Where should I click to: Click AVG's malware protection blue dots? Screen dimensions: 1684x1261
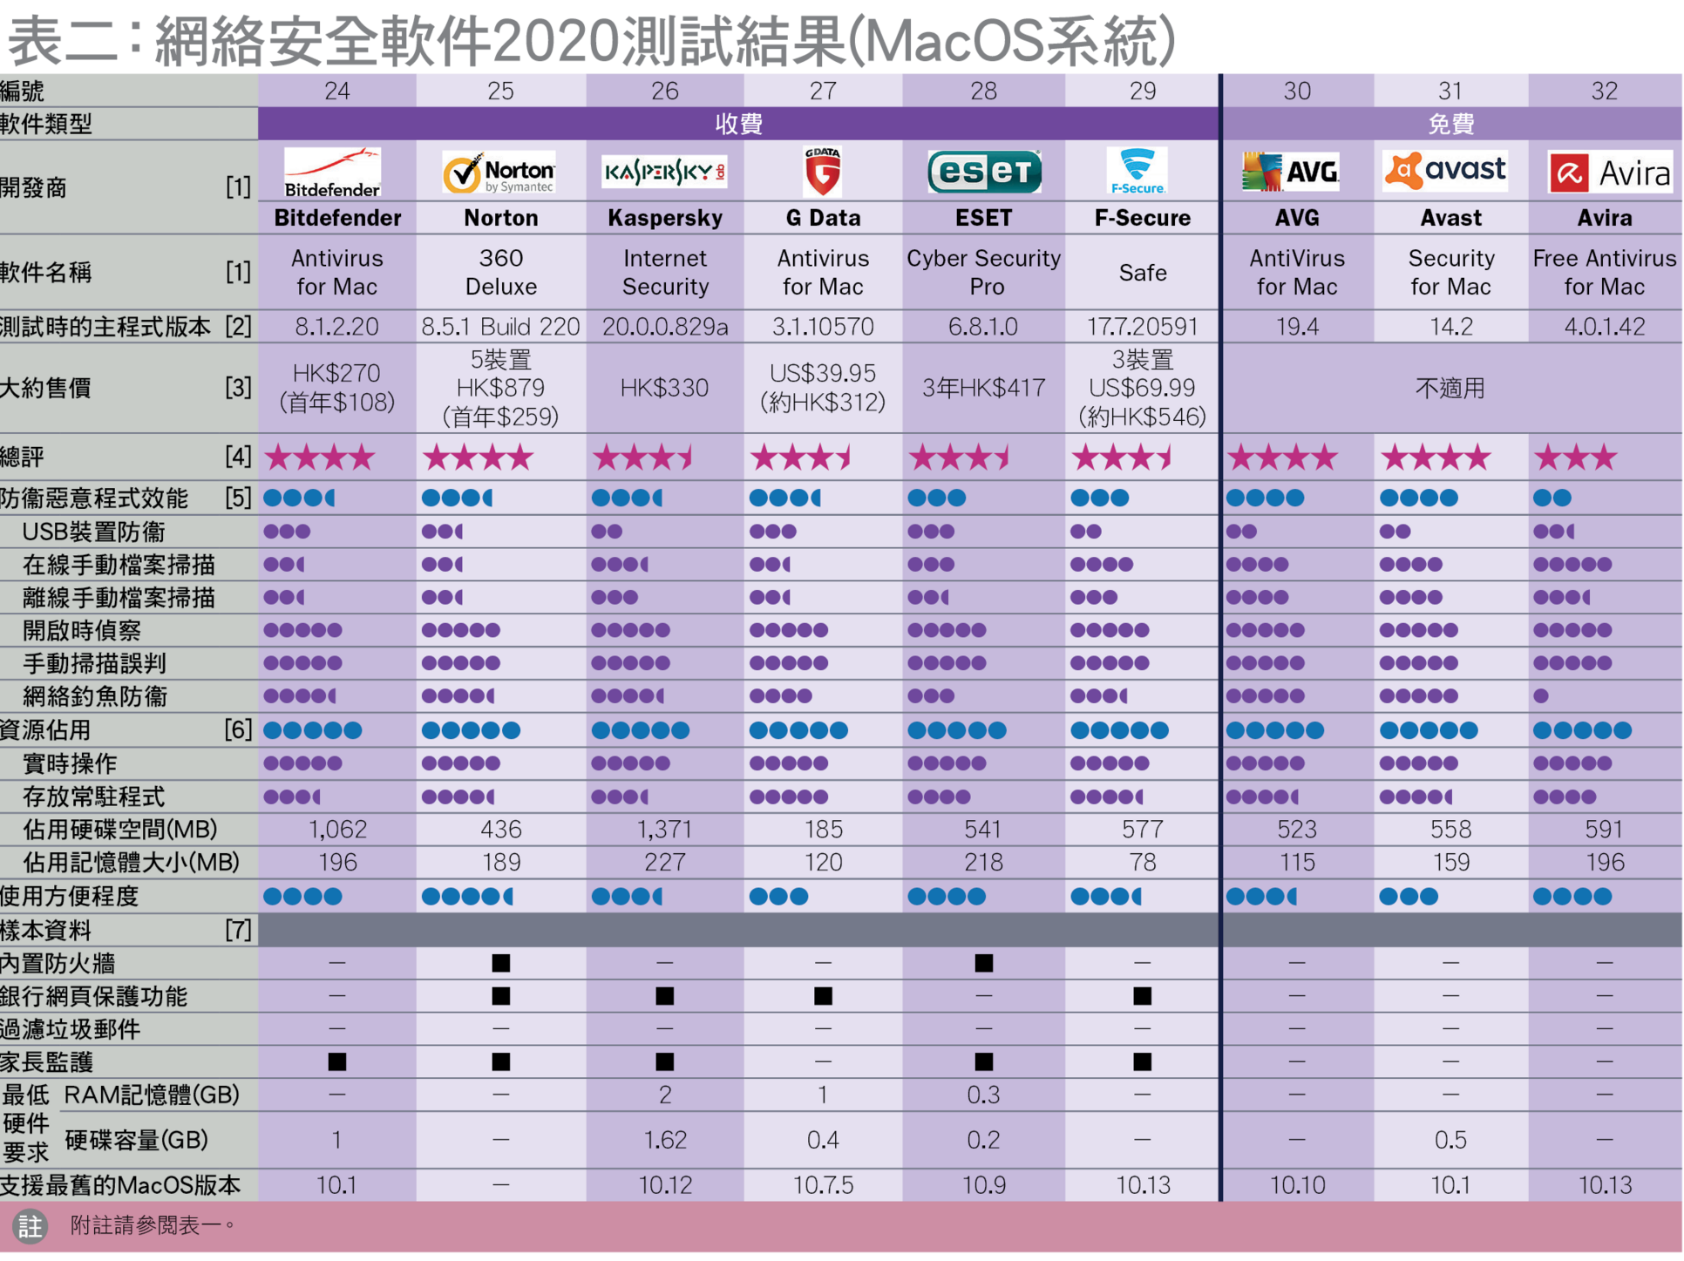point(1265,498)
